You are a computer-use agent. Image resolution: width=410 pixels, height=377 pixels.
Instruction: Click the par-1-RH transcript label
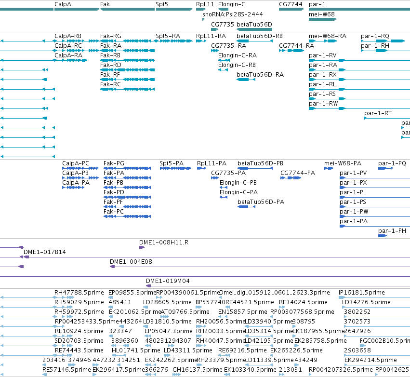point(375,45)
